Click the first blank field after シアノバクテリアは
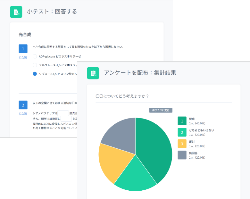Image resolution: width=250 pixels, height=199 pixels. pyautogui.click(x=63, y=113)
